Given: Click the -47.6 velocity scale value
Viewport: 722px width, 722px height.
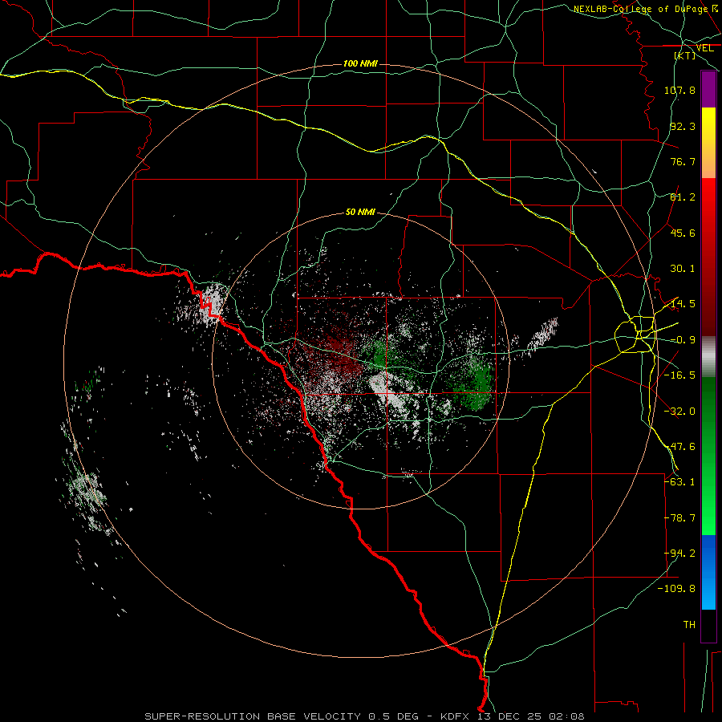Looking at the screenshot, I should tap(679, 447).
